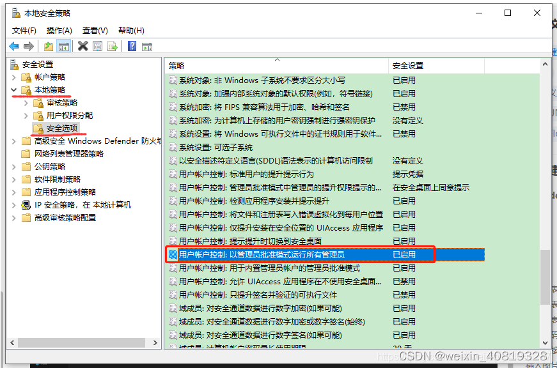Click the 在安全桌面上同意提示 setting value
This screenshot has height=368, width=557.
coord(431,187)
